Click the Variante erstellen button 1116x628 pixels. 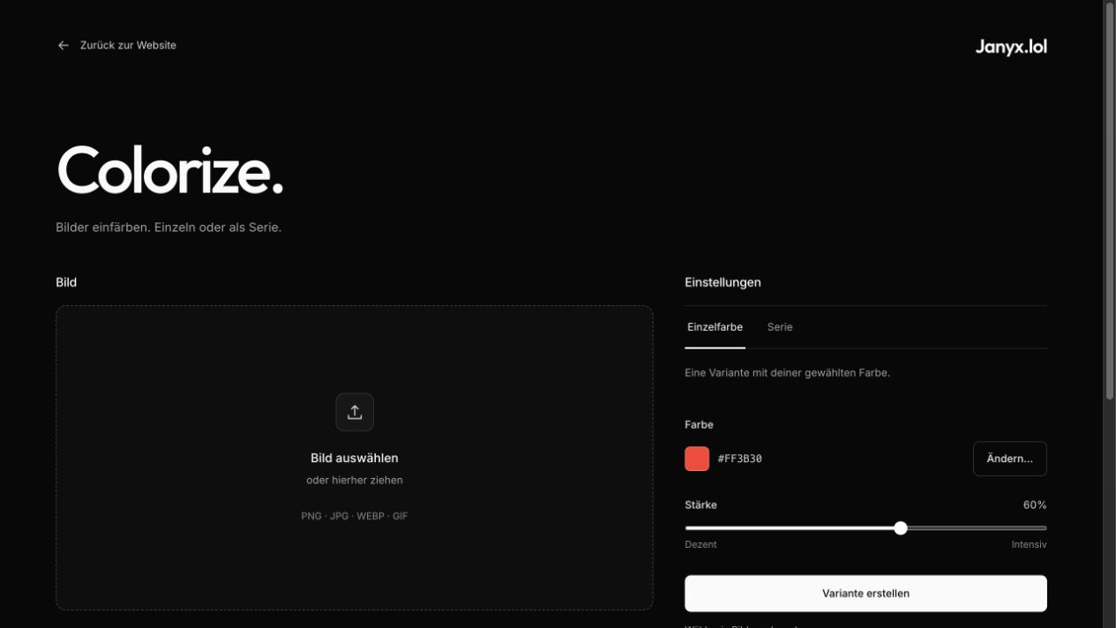[x=865, y=594]
